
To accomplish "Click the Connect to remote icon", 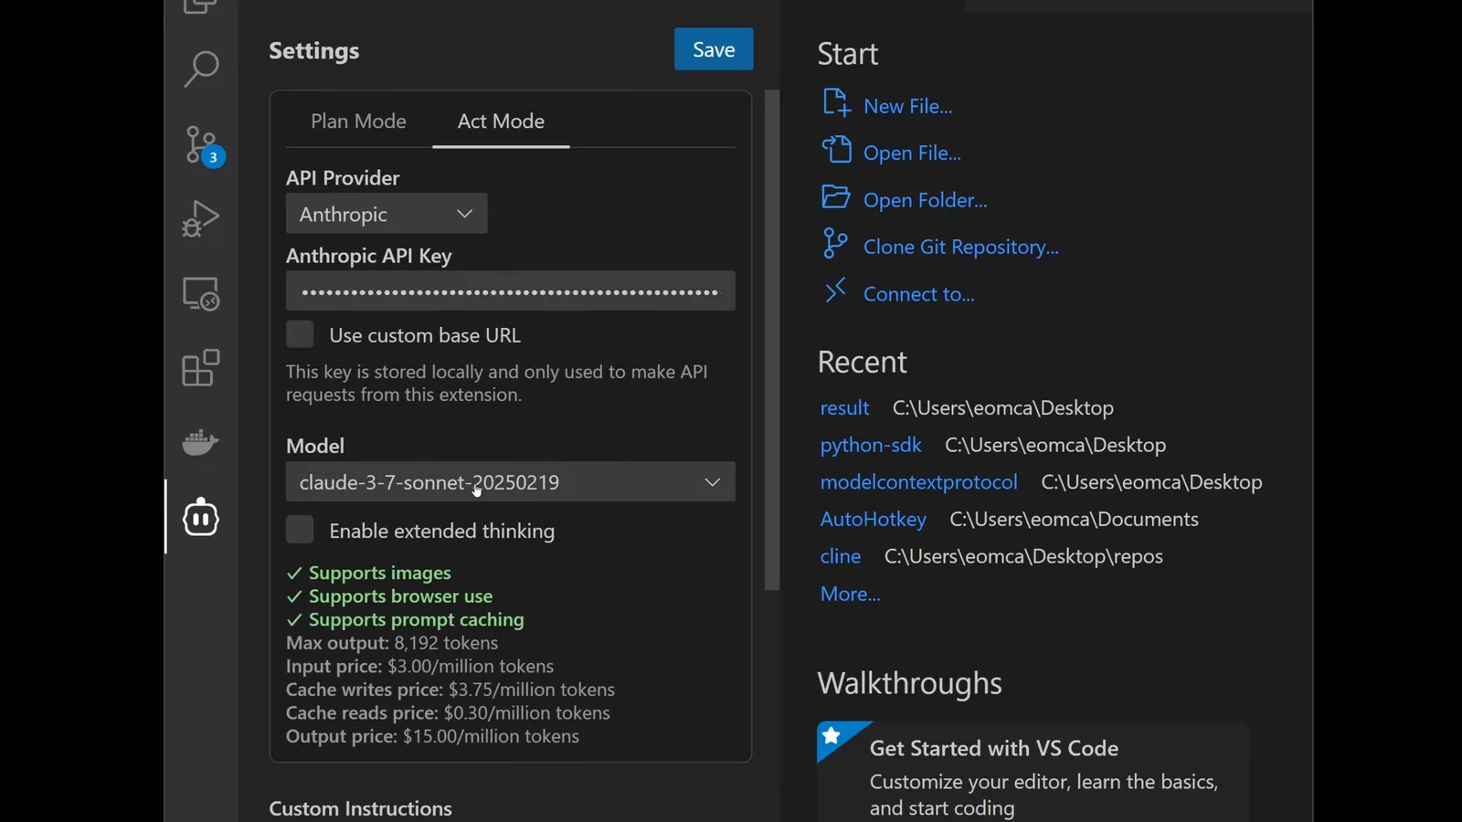I will 836,290.
